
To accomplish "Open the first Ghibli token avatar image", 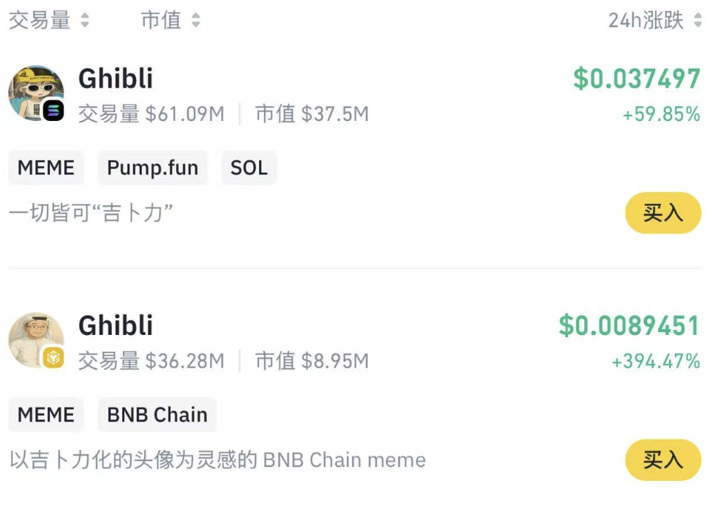I will pyautogui.click(x=35, y=92).
